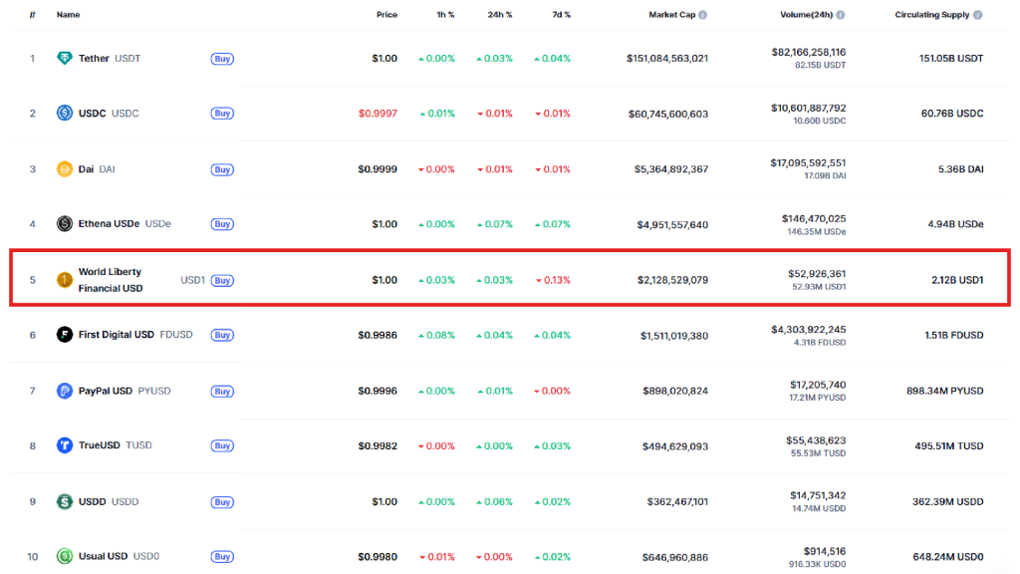
Task: Click the Usual USD coin logo
Action: pyautogui.click(x=65, y=556)
